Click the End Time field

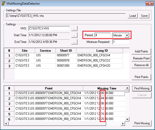click(49, 42)
